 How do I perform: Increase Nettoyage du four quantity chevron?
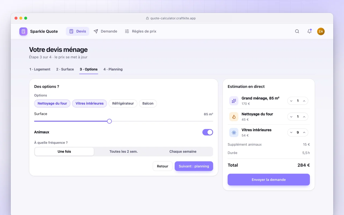(x=304, y=117)
